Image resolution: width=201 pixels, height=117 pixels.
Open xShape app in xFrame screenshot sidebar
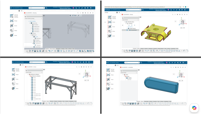click(13, 84)
